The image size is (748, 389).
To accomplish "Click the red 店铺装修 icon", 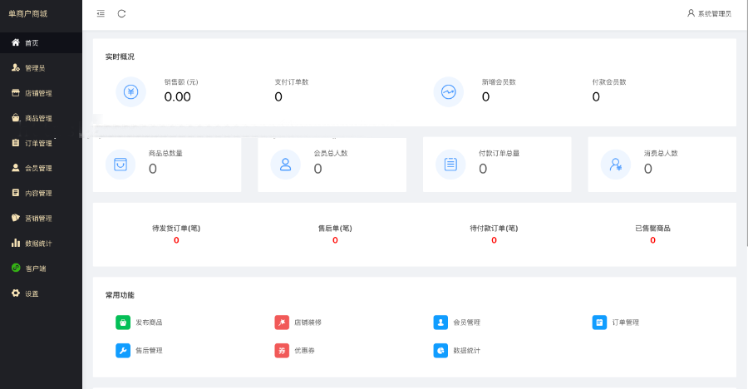I will 282,323.
